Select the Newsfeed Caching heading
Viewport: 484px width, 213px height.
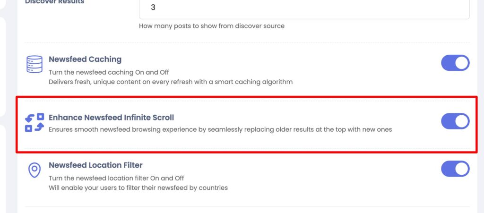[85, 59]
